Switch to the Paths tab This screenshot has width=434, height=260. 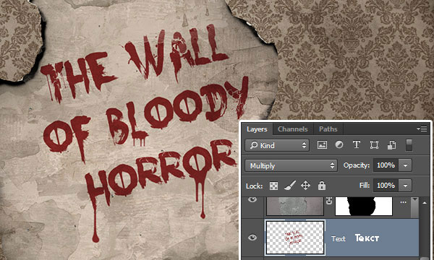click(328, 129)
